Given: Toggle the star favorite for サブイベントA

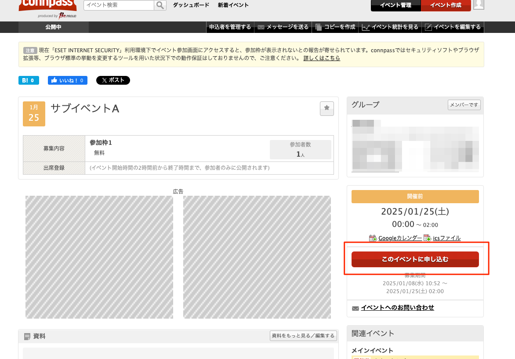Looking at the screenshot, I should [326, 108].
